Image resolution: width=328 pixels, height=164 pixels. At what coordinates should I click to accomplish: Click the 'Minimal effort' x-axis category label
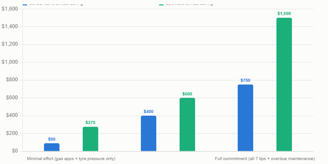pos(71,159)
